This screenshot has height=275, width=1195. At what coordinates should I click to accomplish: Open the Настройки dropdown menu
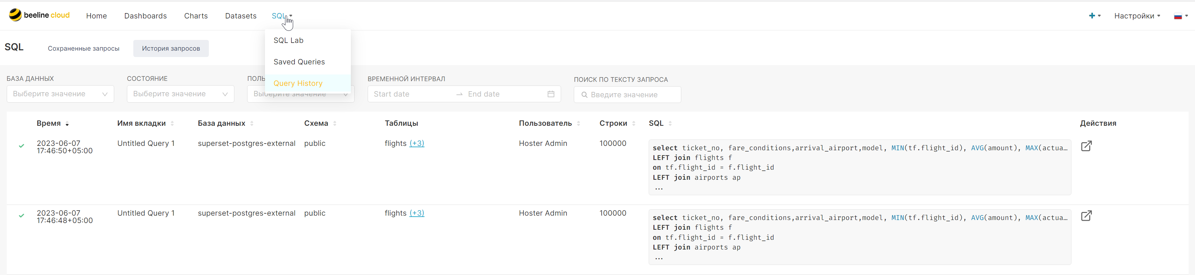1137,16
